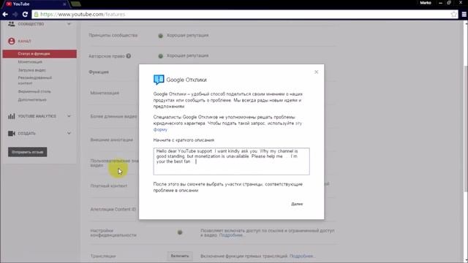Close the Google Отклики dialog
This screenshot has width=468, height=263.
(317, 72)
